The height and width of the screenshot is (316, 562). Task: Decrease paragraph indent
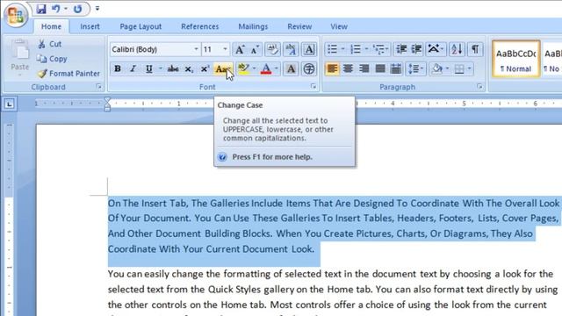pos(401,49)
